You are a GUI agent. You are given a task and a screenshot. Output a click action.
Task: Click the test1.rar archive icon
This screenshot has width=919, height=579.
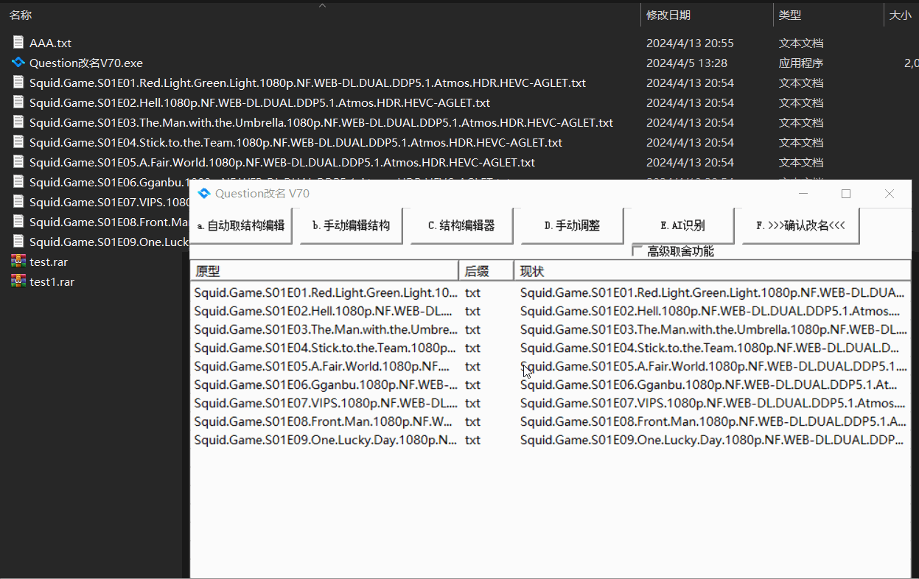(x=18, y=281)
